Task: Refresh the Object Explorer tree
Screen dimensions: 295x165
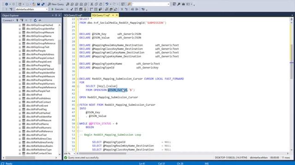Action: click(35, 20)
